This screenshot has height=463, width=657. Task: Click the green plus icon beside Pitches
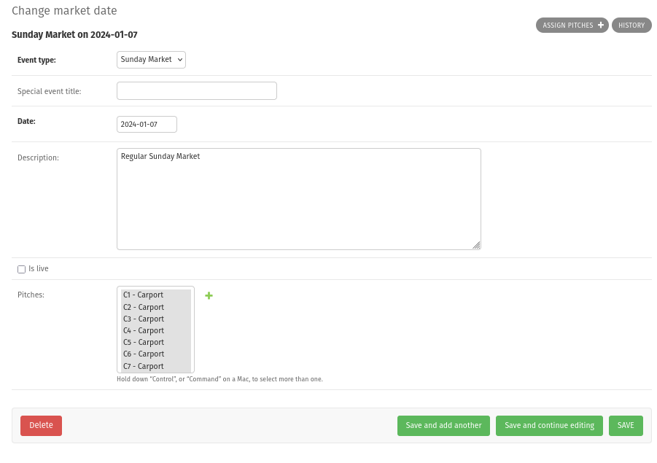coord(209,295)
